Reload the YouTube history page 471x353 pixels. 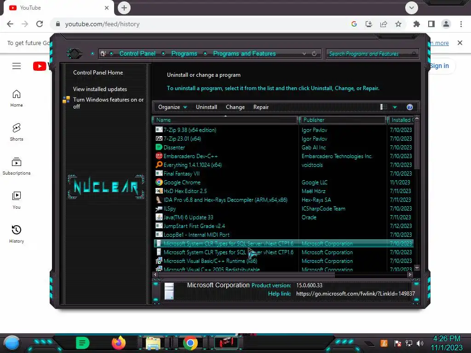point(40,24)
